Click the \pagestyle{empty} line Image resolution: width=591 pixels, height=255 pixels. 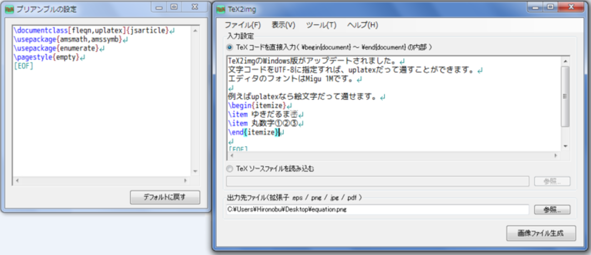pos(50,57)
